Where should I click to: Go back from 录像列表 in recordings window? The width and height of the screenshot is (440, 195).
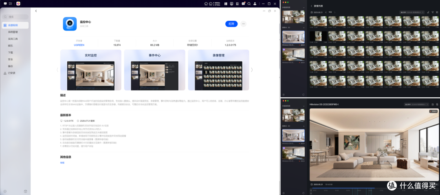[312, 6]
